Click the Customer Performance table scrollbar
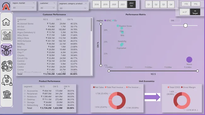 pos(91,25)
